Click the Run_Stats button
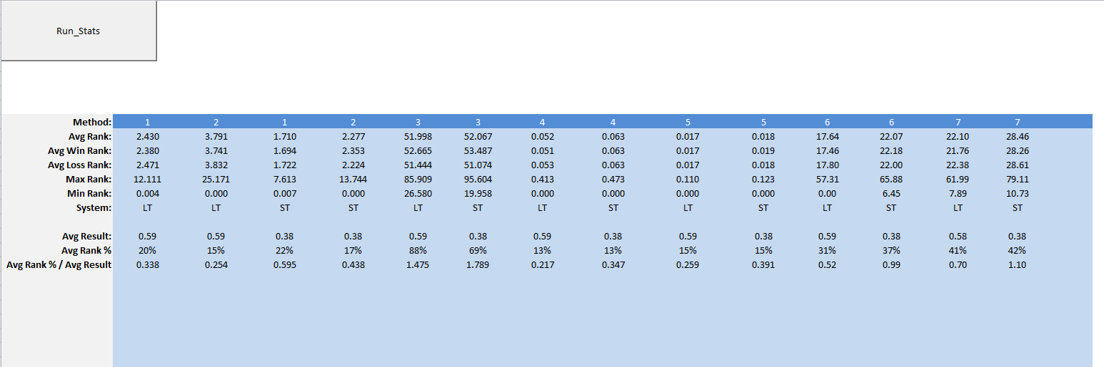Viewport: 1104px width, 367px height. pos(79,31)
